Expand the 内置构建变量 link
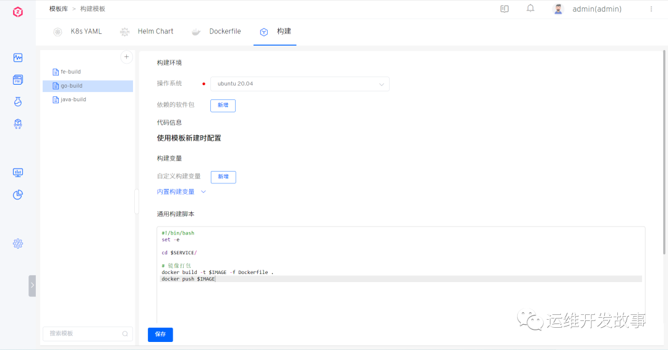Viewport: 668px width, 350px height. pos(176,192)
